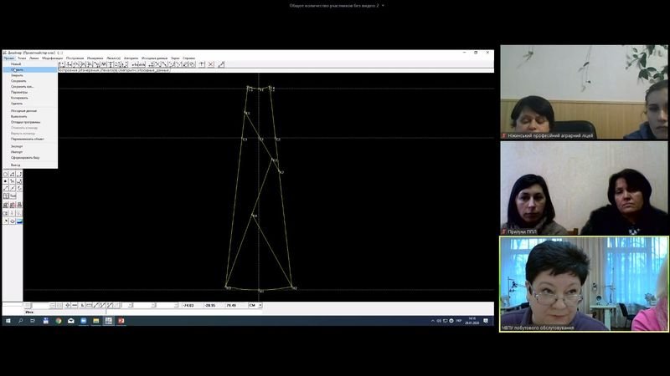Click the blue picture icon in the left palette

[19, 221]
